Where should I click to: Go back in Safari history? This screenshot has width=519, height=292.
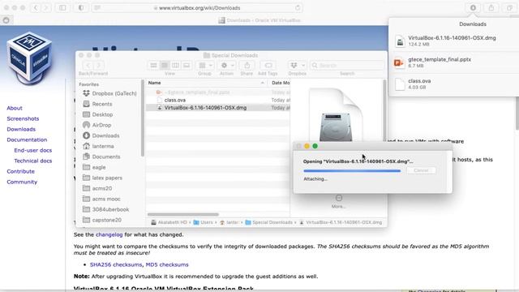36,7
